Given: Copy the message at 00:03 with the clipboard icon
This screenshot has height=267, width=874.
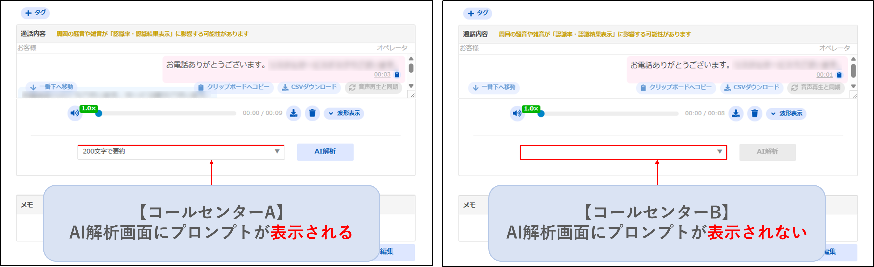Looking at the screenshot, I should coord(397,75).
